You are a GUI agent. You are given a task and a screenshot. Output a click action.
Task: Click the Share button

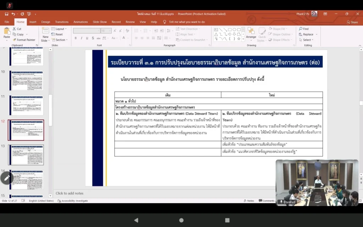click(x=352, y=22)
